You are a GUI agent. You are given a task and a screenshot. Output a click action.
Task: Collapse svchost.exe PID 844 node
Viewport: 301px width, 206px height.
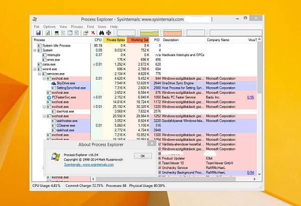(x=44, y=79)
